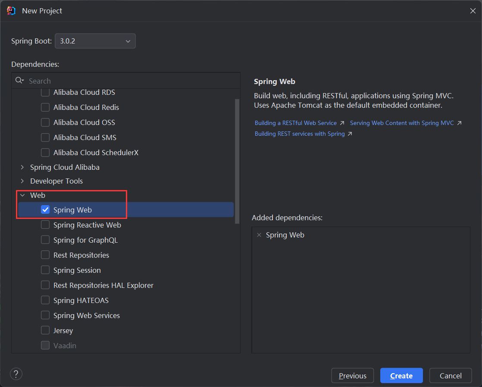Enable Spring for GraphQL checkbox
Screen dimensions: 482x387
click(x=45, y=240)
